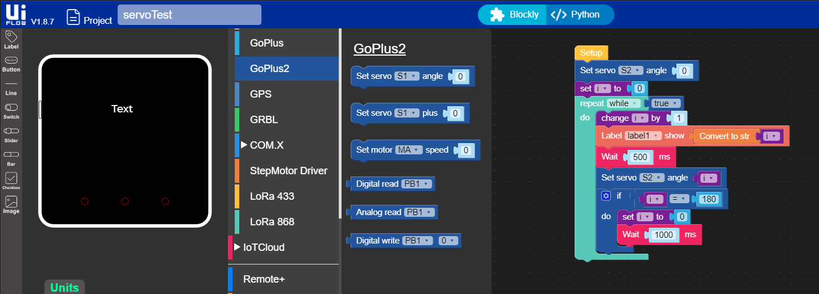819x294 pixels.
Task: Select the Bar widget icon
Action: (x=11, y=154)
